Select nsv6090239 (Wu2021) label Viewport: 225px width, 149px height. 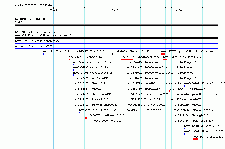pyautogui.click(x=188, y=105)
